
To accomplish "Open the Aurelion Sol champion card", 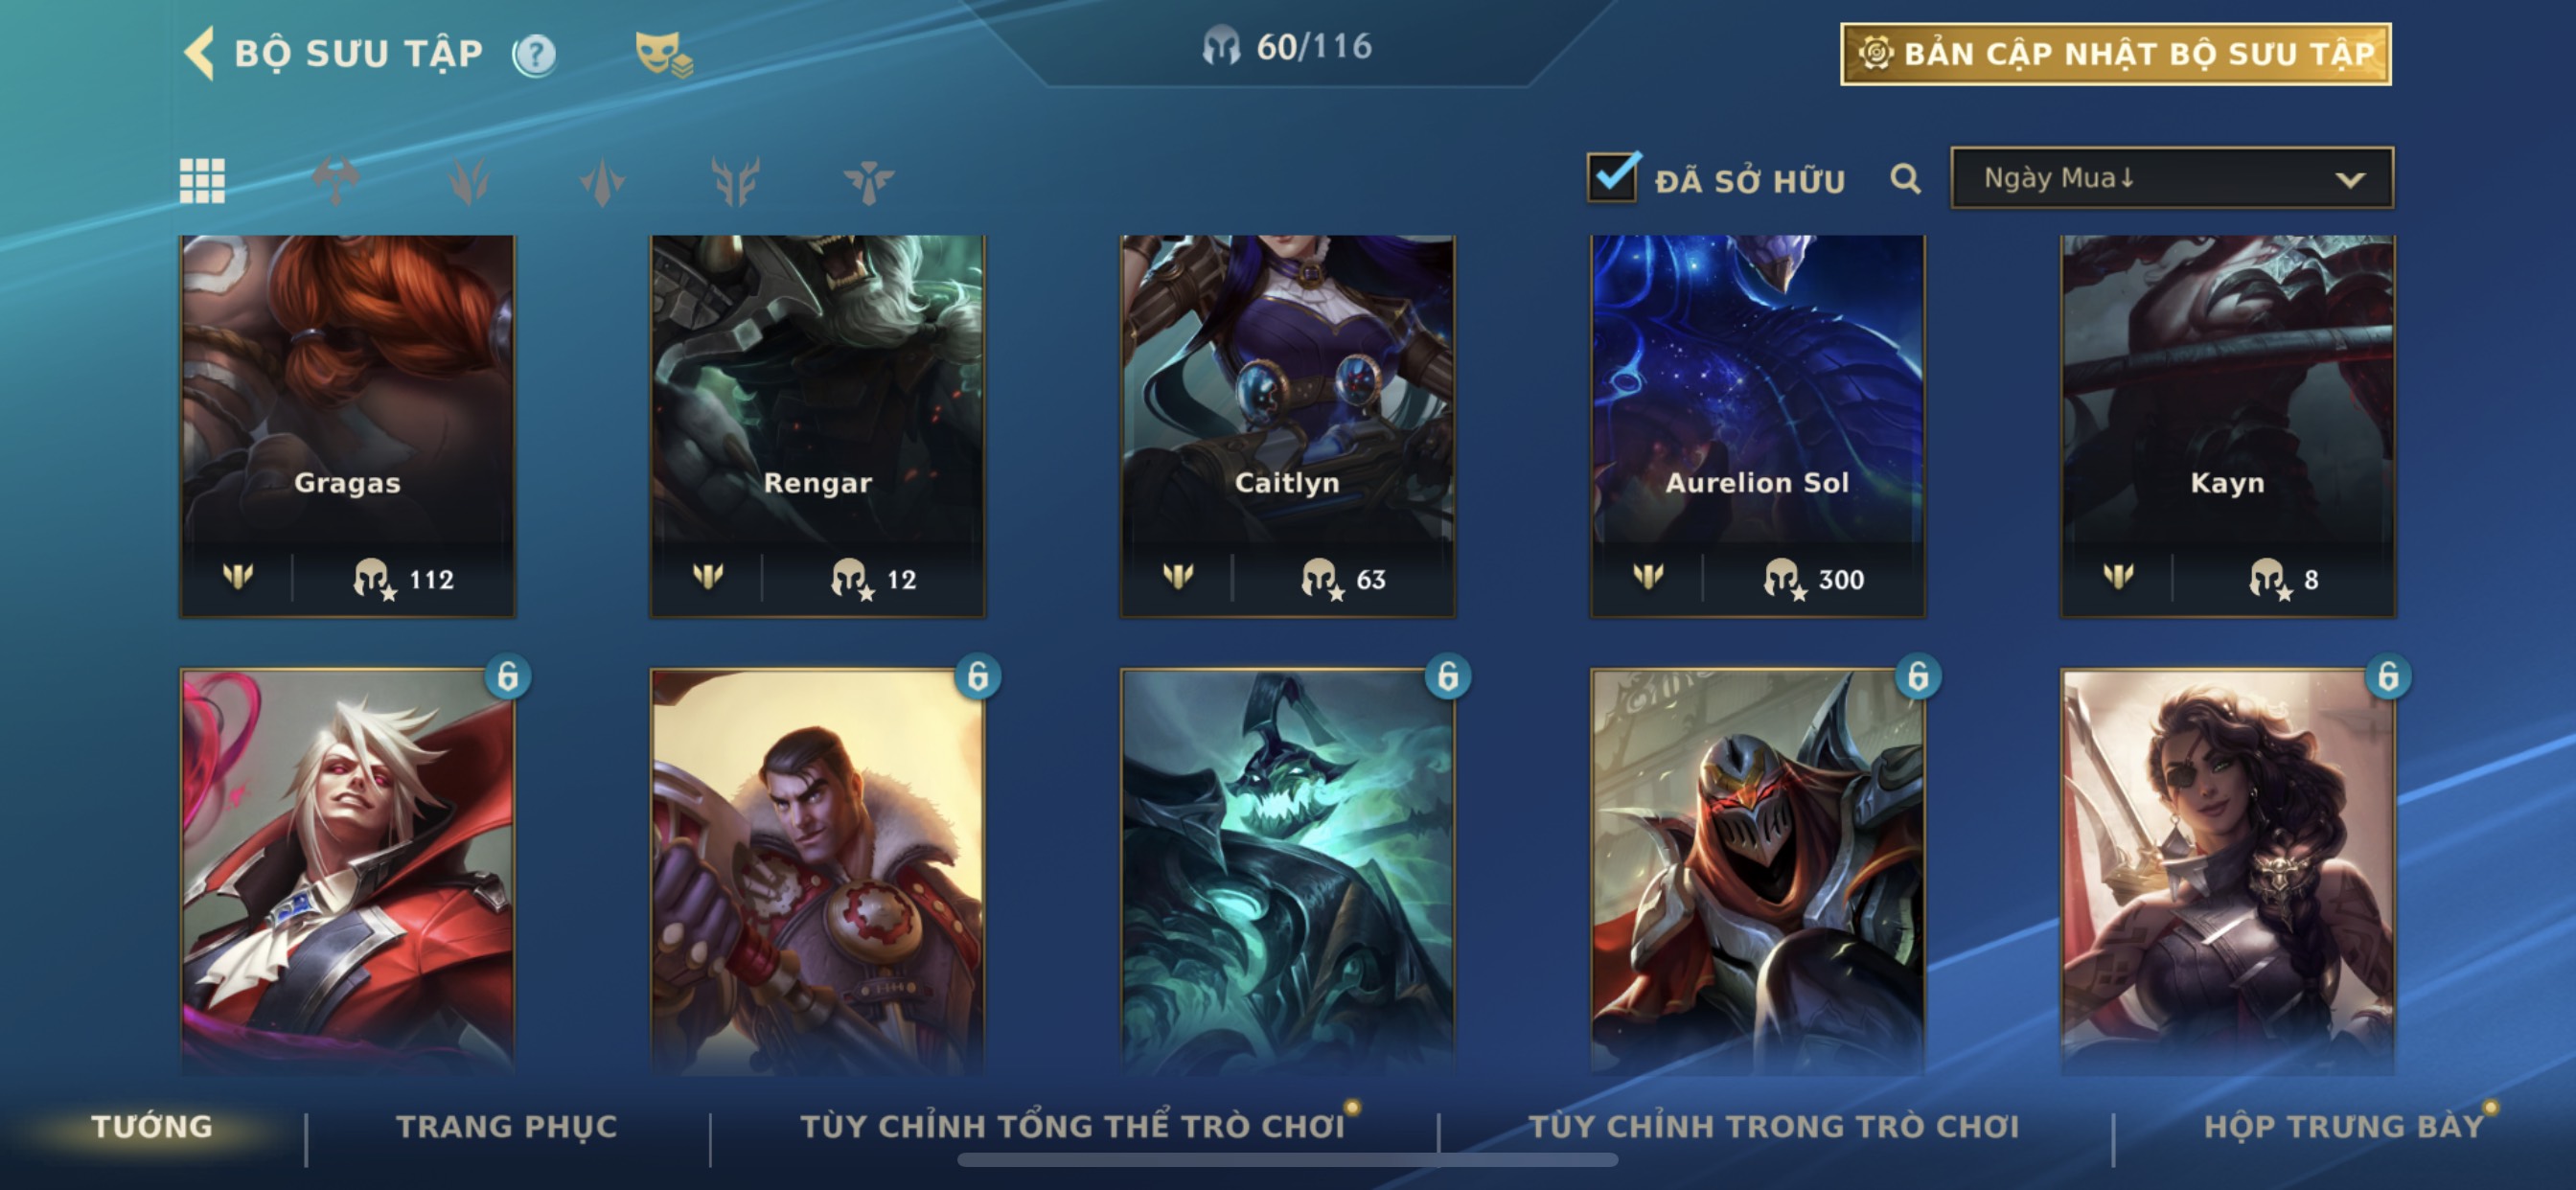I will point(1757,426).
